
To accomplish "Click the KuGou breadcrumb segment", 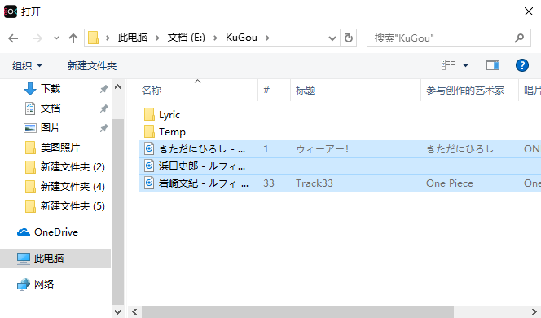I will 241,38.
